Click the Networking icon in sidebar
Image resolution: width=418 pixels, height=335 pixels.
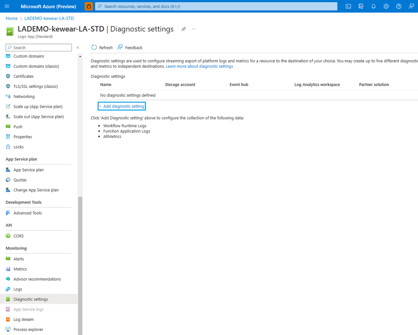click(8, 97)
